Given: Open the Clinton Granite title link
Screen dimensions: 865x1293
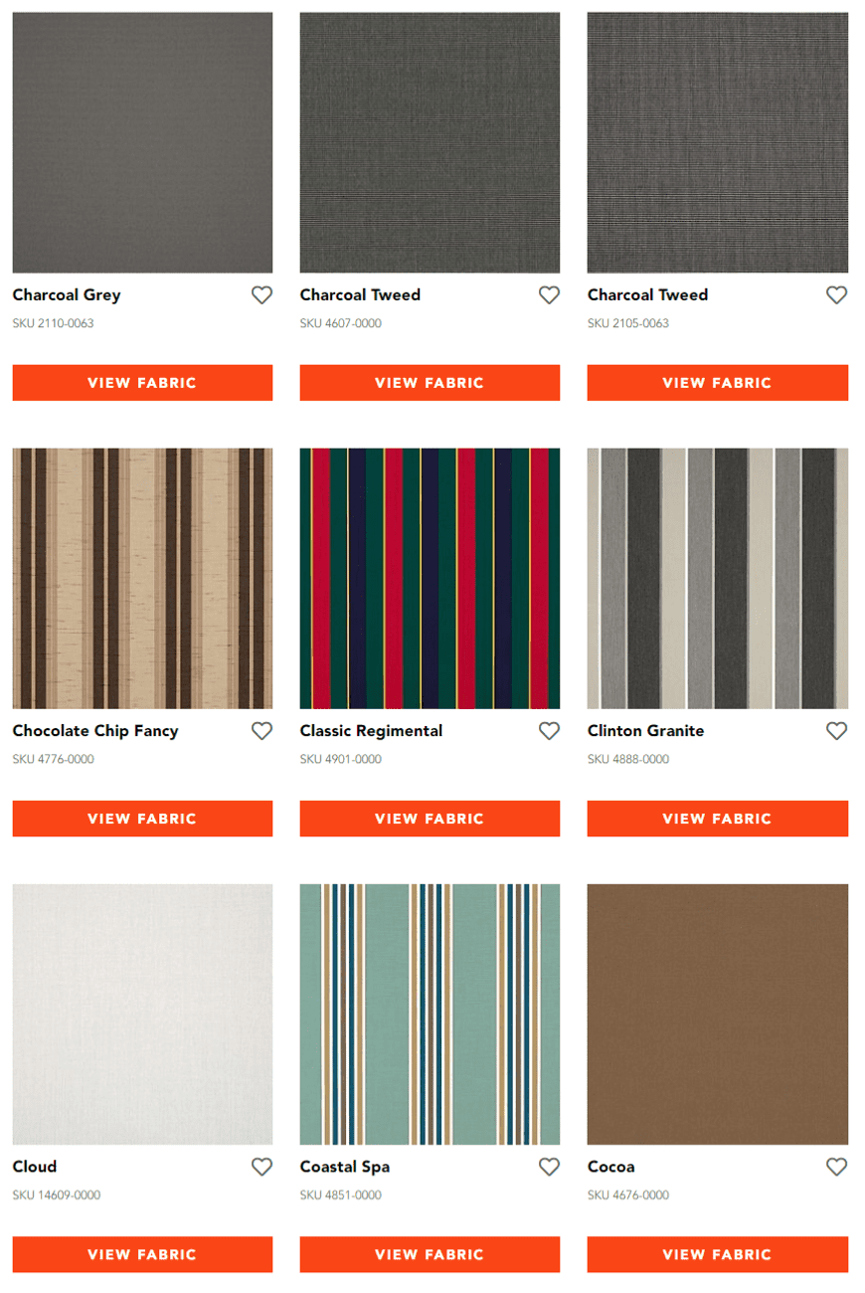Looking at the screenshot, I should (645, 731).
